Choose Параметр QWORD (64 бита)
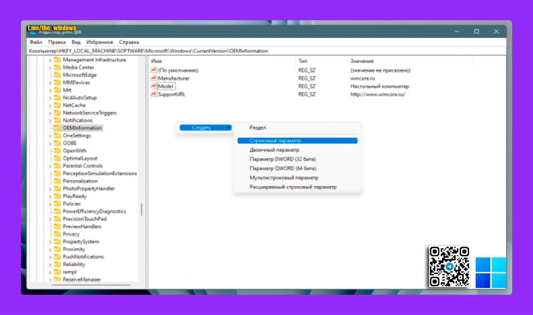Screen dimensions: 533x315 297,168
